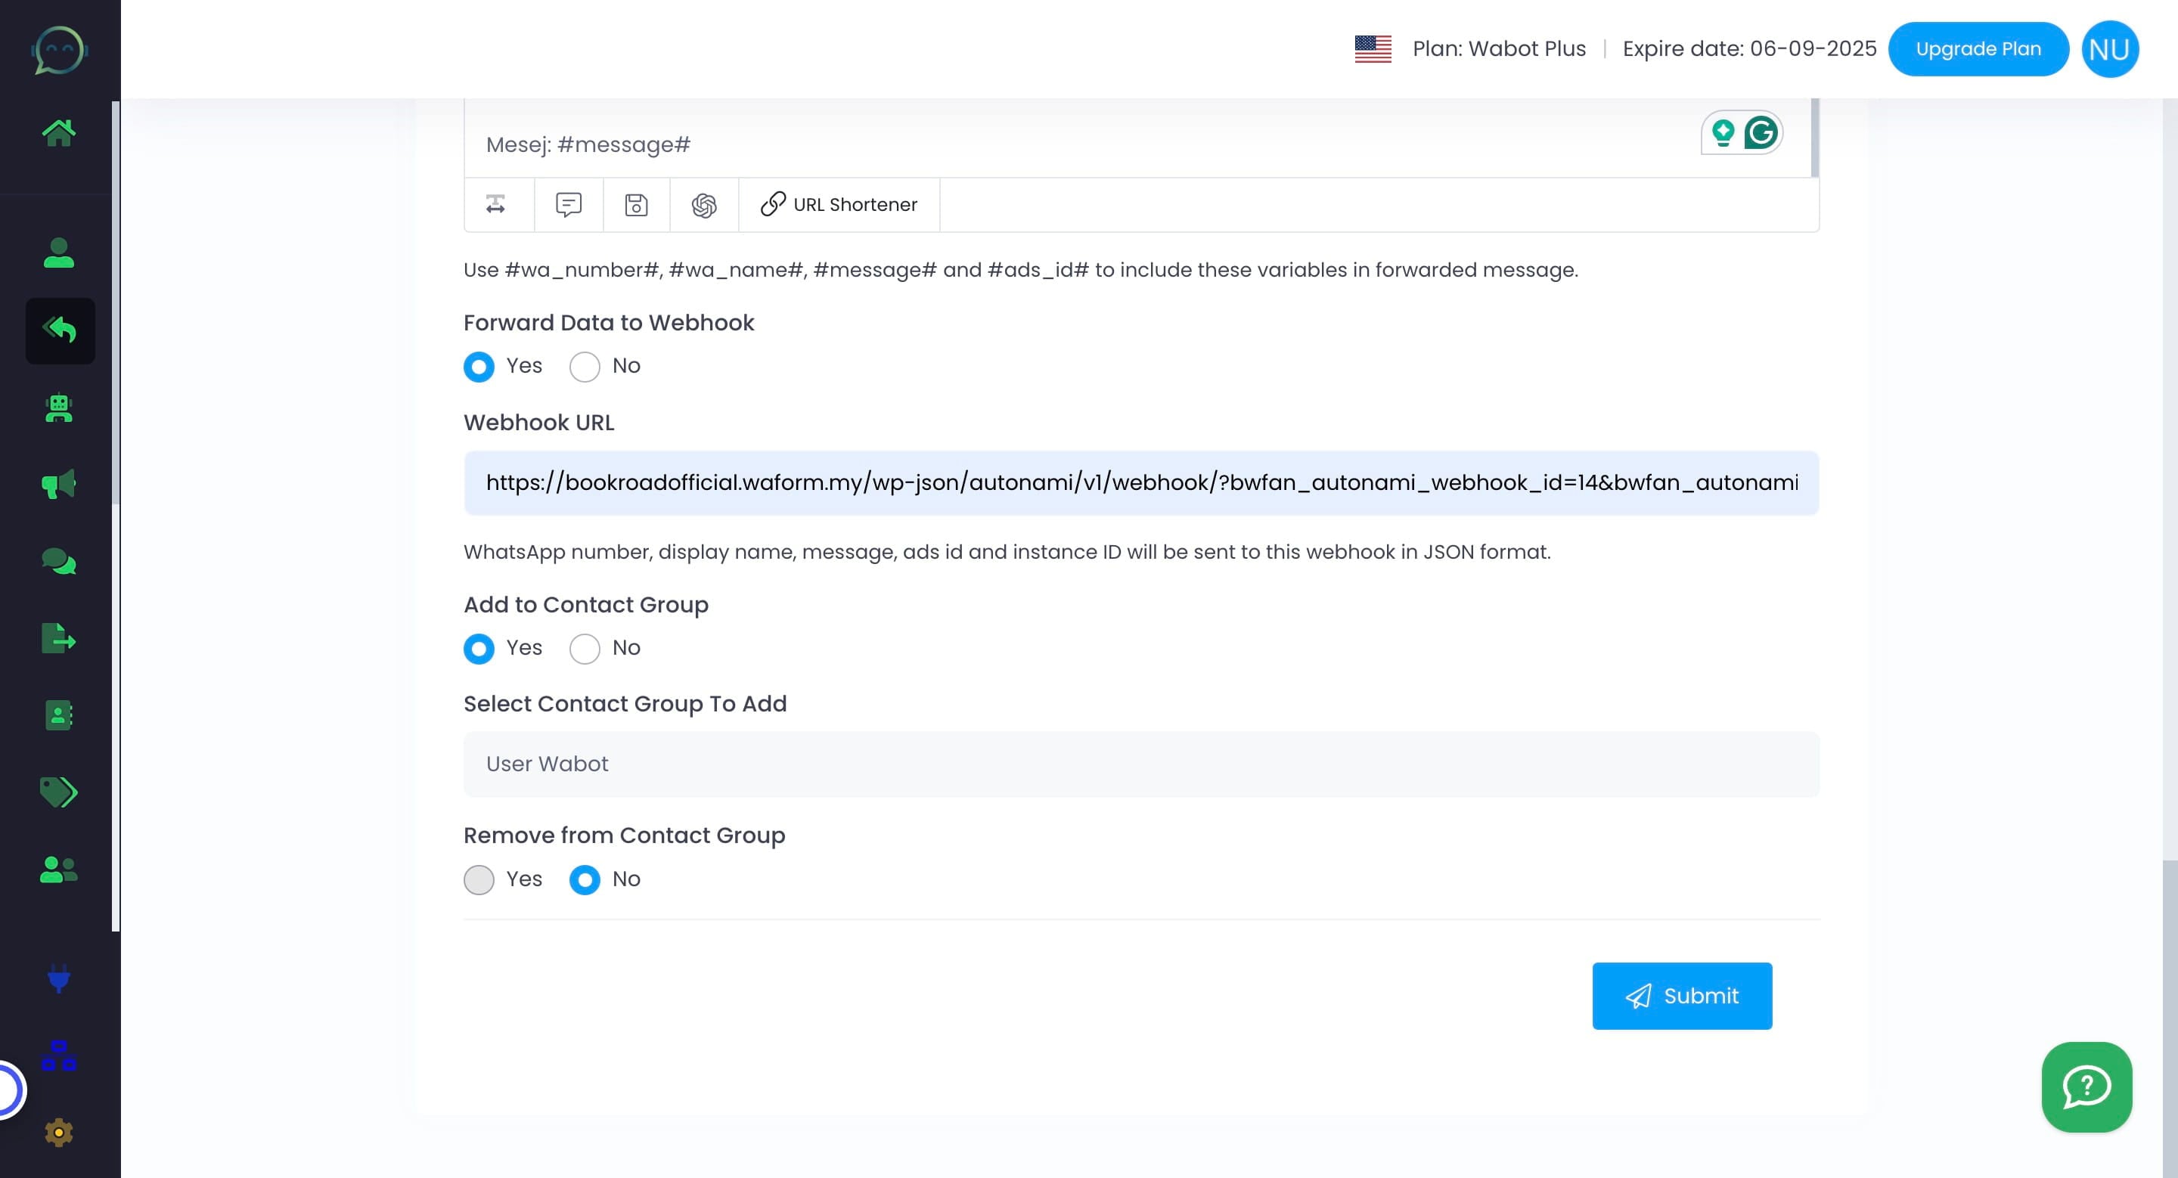The height and width of the screenshot is (1178, 2178).
Task: Open the URL Shortener tool
Action: [x=839, y=204]
